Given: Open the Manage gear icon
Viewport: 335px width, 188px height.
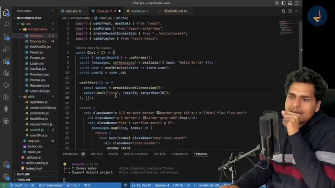Looking at the screenshot, I should click(6, 177).
